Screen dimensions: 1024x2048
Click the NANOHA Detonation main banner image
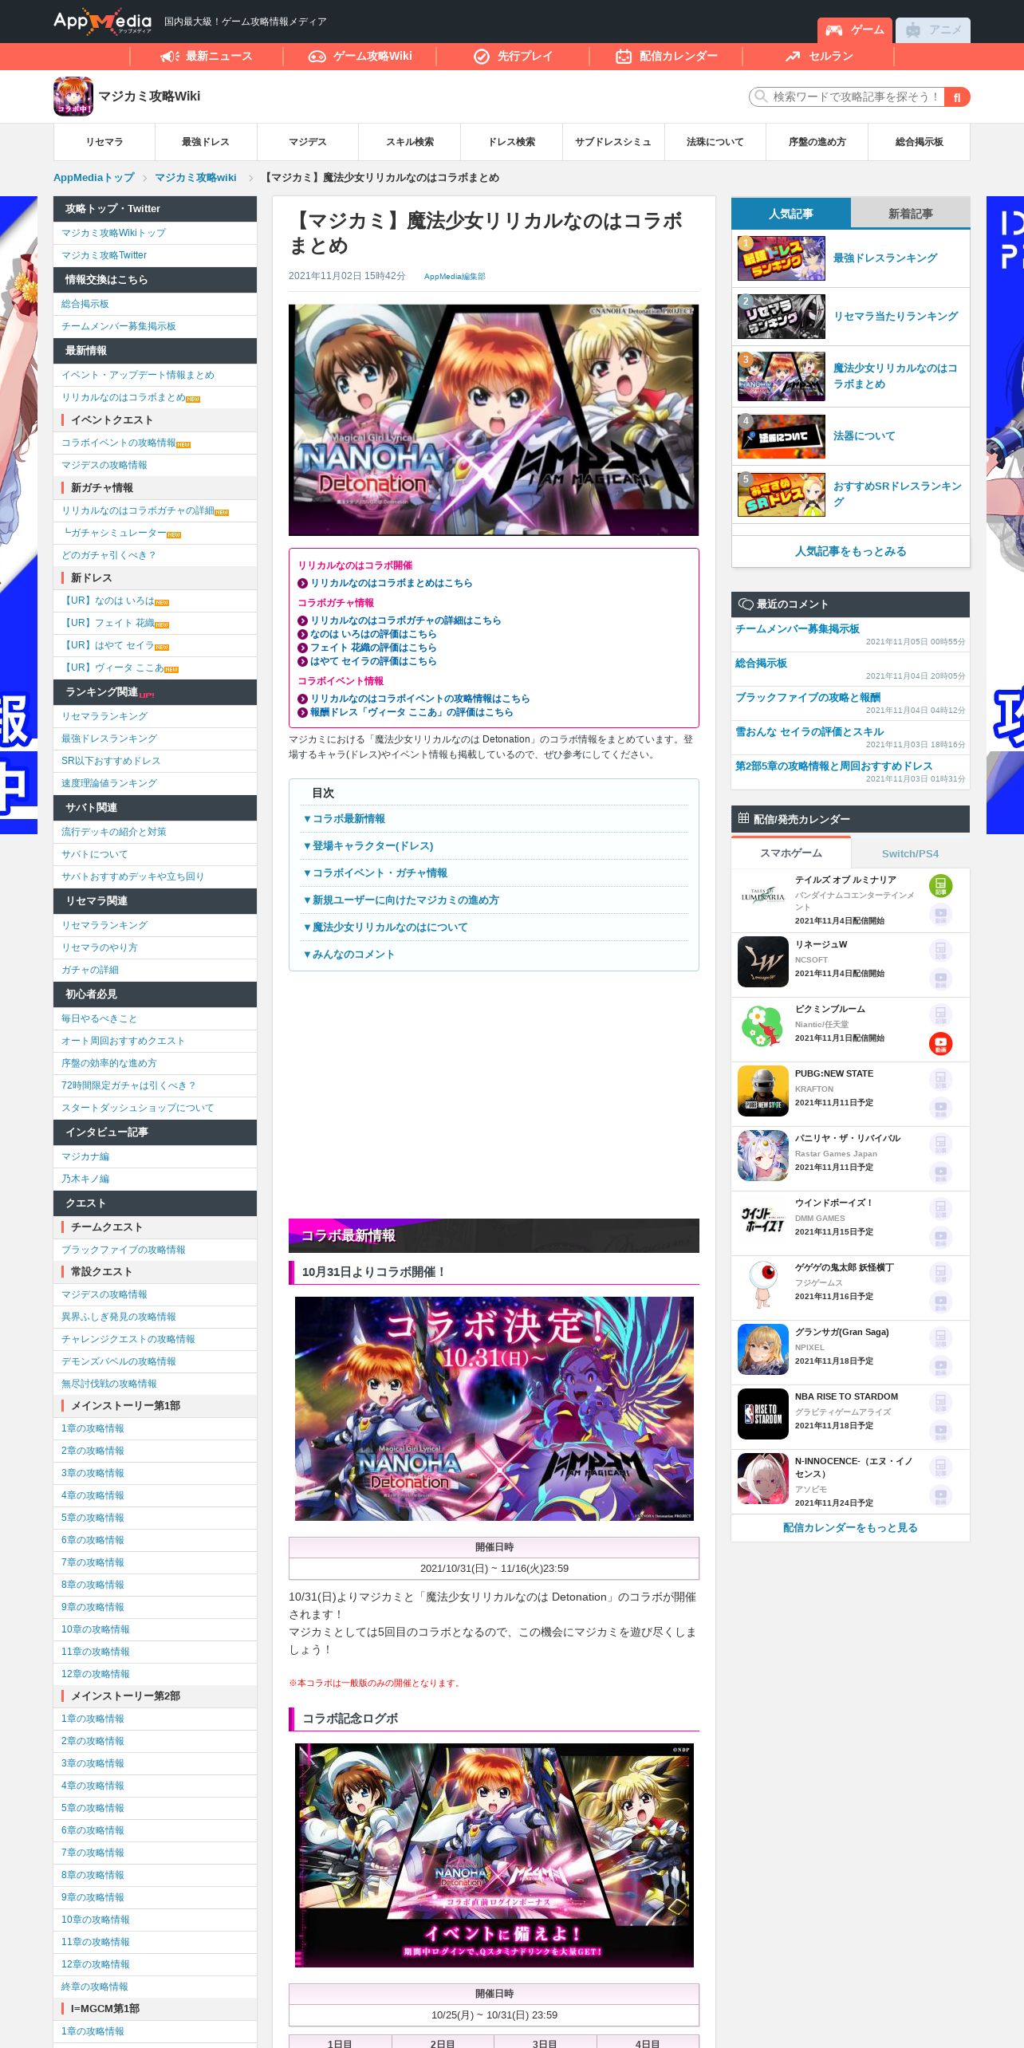click(x=494, y=420)
